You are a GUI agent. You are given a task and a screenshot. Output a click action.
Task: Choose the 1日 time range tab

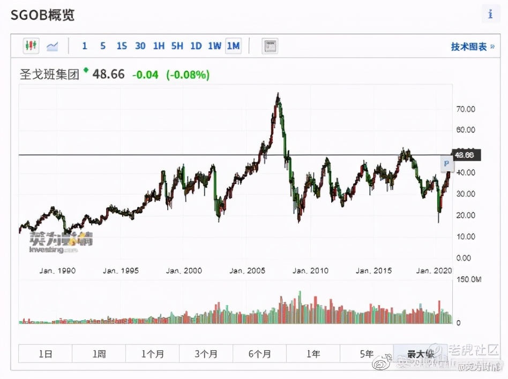point(46,354)
